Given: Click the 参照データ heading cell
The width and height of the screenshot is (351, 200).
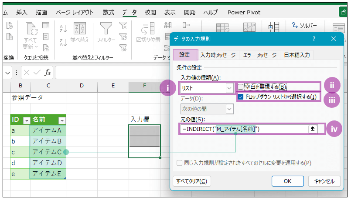Looking at the screenshot, I should (27, 97).
